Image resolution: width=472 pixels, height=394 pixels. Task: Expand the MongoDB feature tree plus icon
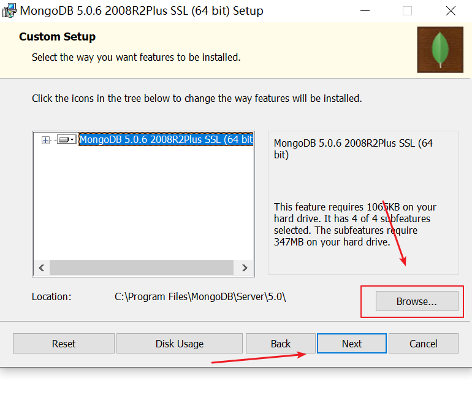[x=45, y=140]
